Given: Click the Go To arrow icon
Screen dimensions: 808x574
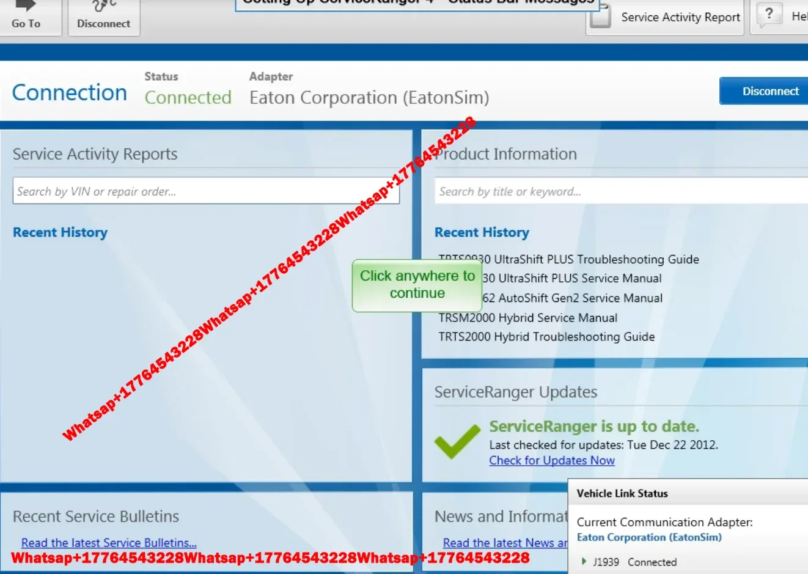Looking at the screenshot, I should 26,6.
